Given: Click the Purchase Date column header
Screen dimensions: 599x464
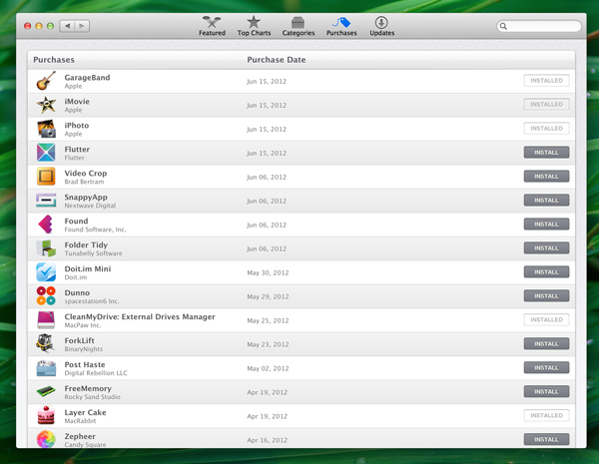Looking at the screenshot, I should click(x=277, y=60).
